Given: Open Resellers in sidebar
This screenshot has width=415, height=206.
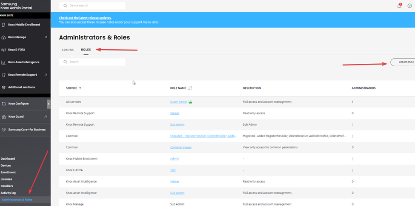Looking at the screenshot, I should [7, 186].
